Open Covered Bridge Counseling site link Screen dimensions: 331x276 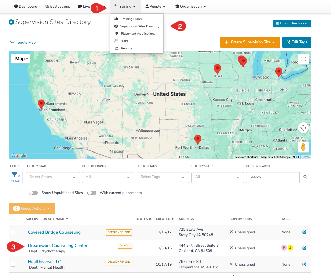pos(54,232)
